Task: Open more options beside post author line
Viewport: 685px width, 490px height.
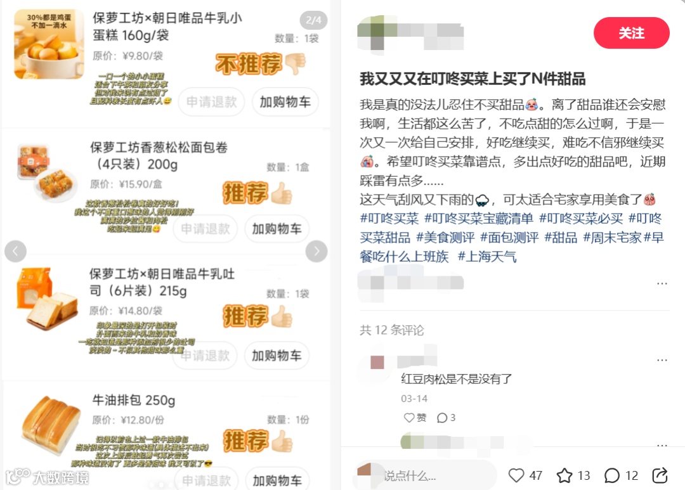Action: [662, 283]
